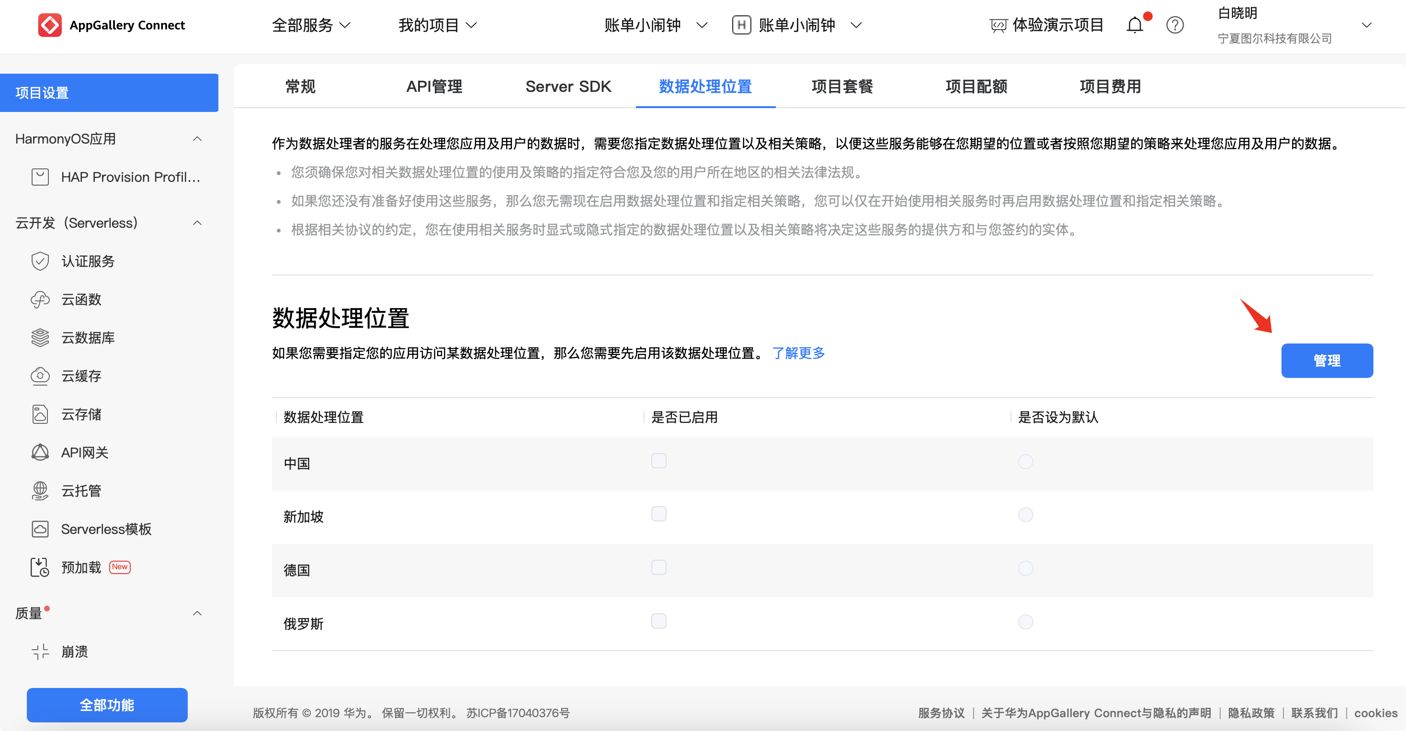Open the 全部服务 dropdown

[311, 25]
